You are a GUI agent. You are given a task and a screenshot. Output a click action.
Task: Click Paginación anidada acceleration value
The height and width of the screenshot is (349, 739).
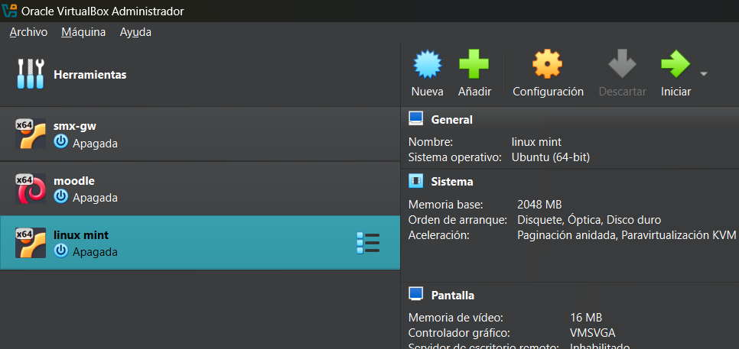[567, 235]
